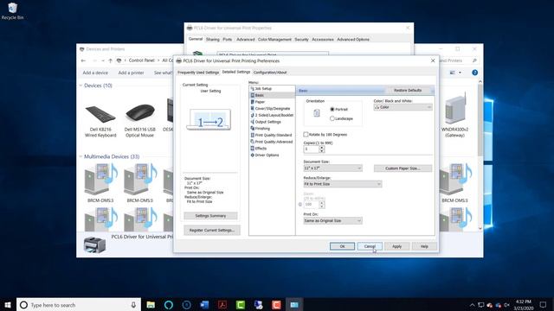Click Apply in Printing Preferences

(x=396, y=246)
